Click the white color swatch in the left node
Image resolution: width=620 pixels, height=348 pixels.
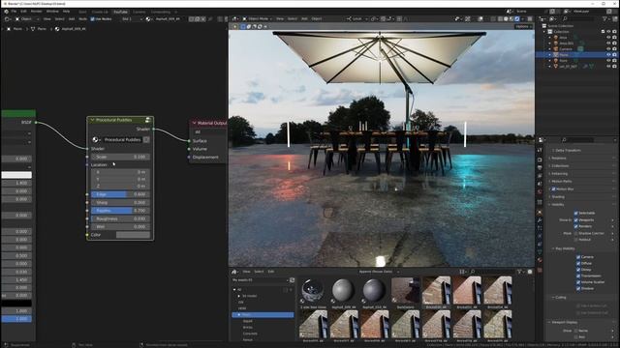click(x=16, y=175)
